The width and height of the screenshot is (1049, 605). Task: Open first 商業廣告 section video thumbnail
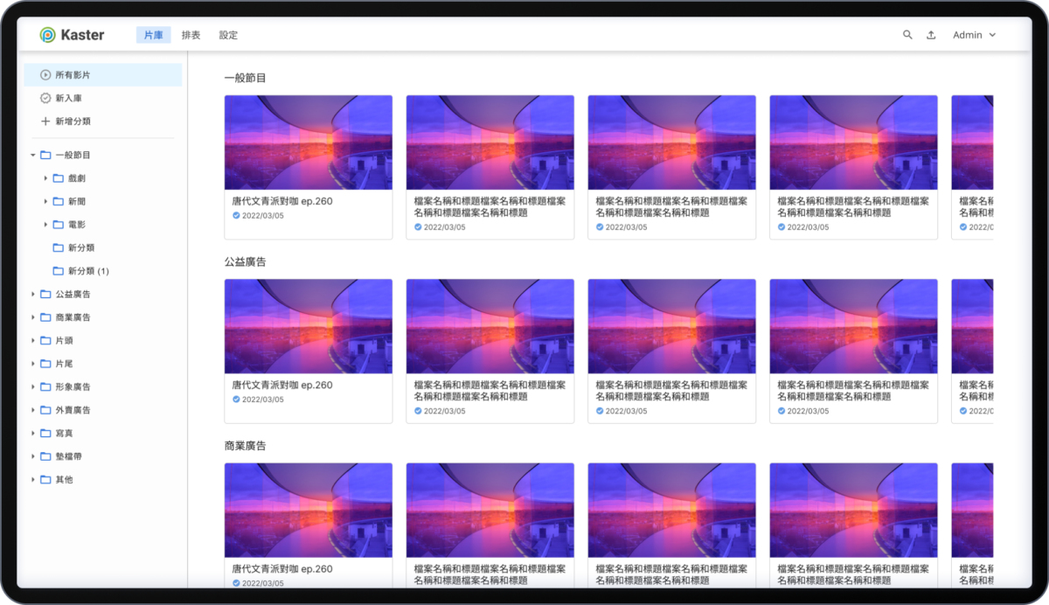point(309,510)
